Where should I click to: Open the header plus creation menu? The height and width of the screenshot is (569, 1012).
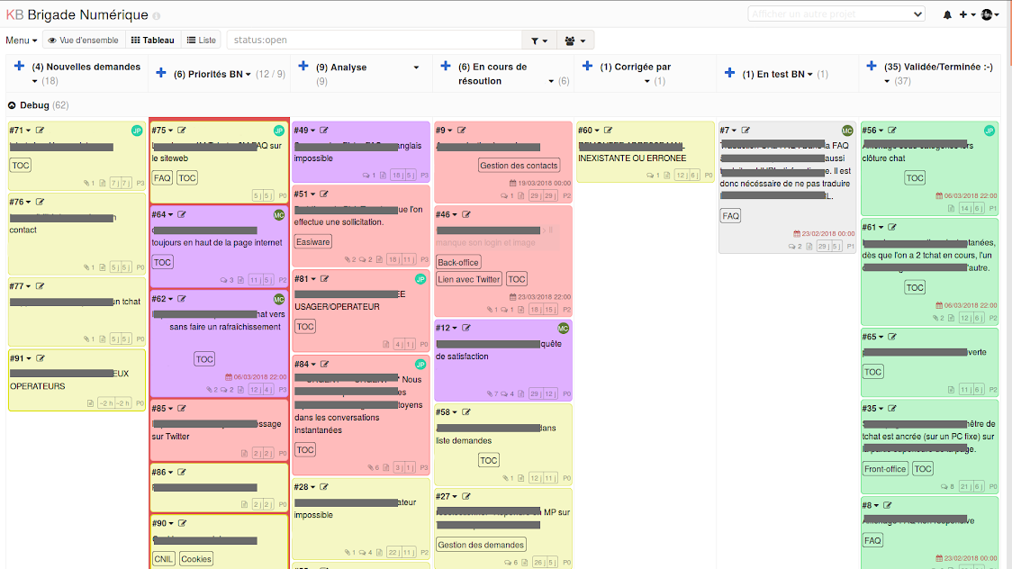click(967, 14)
